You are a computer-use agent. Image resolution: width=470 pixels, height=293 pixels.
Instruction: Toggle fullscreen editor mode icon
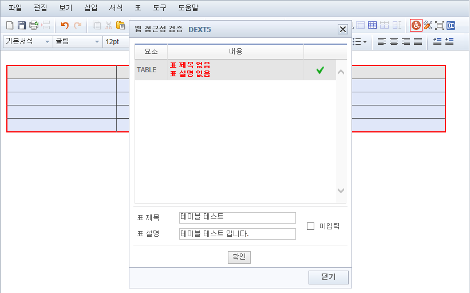(x=440, y=26)
